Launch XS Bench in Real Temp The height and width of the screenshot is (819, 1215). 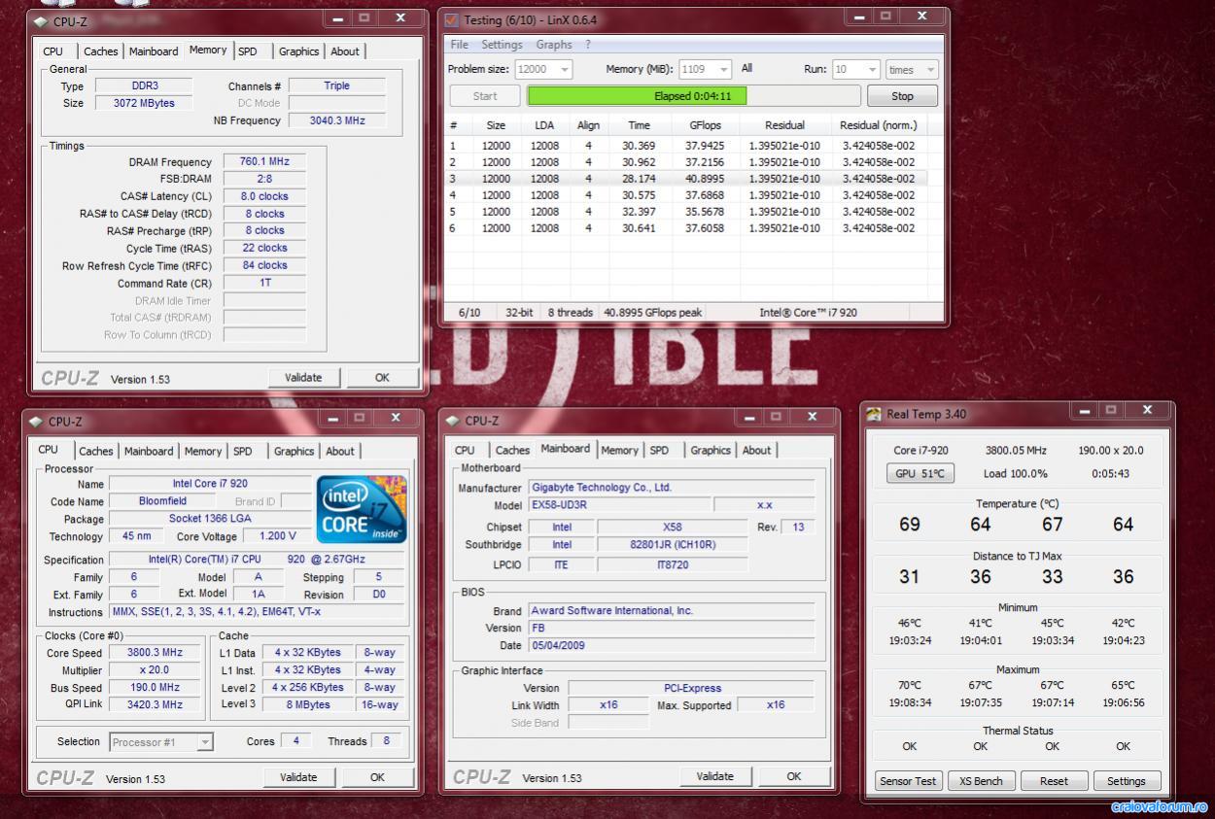click(981, 781)
